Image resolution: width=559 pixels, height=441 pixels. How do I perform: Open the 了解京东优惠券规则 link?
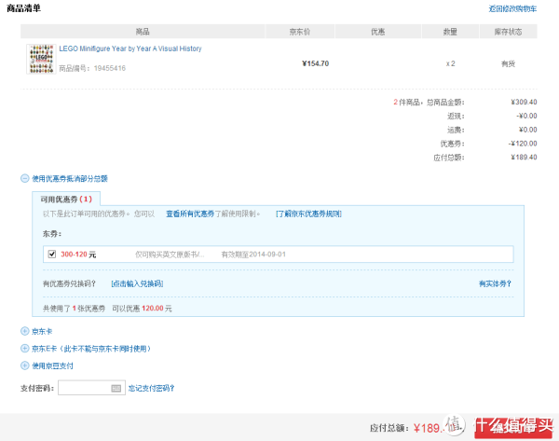pyautogui.click(x=308, y=214)
